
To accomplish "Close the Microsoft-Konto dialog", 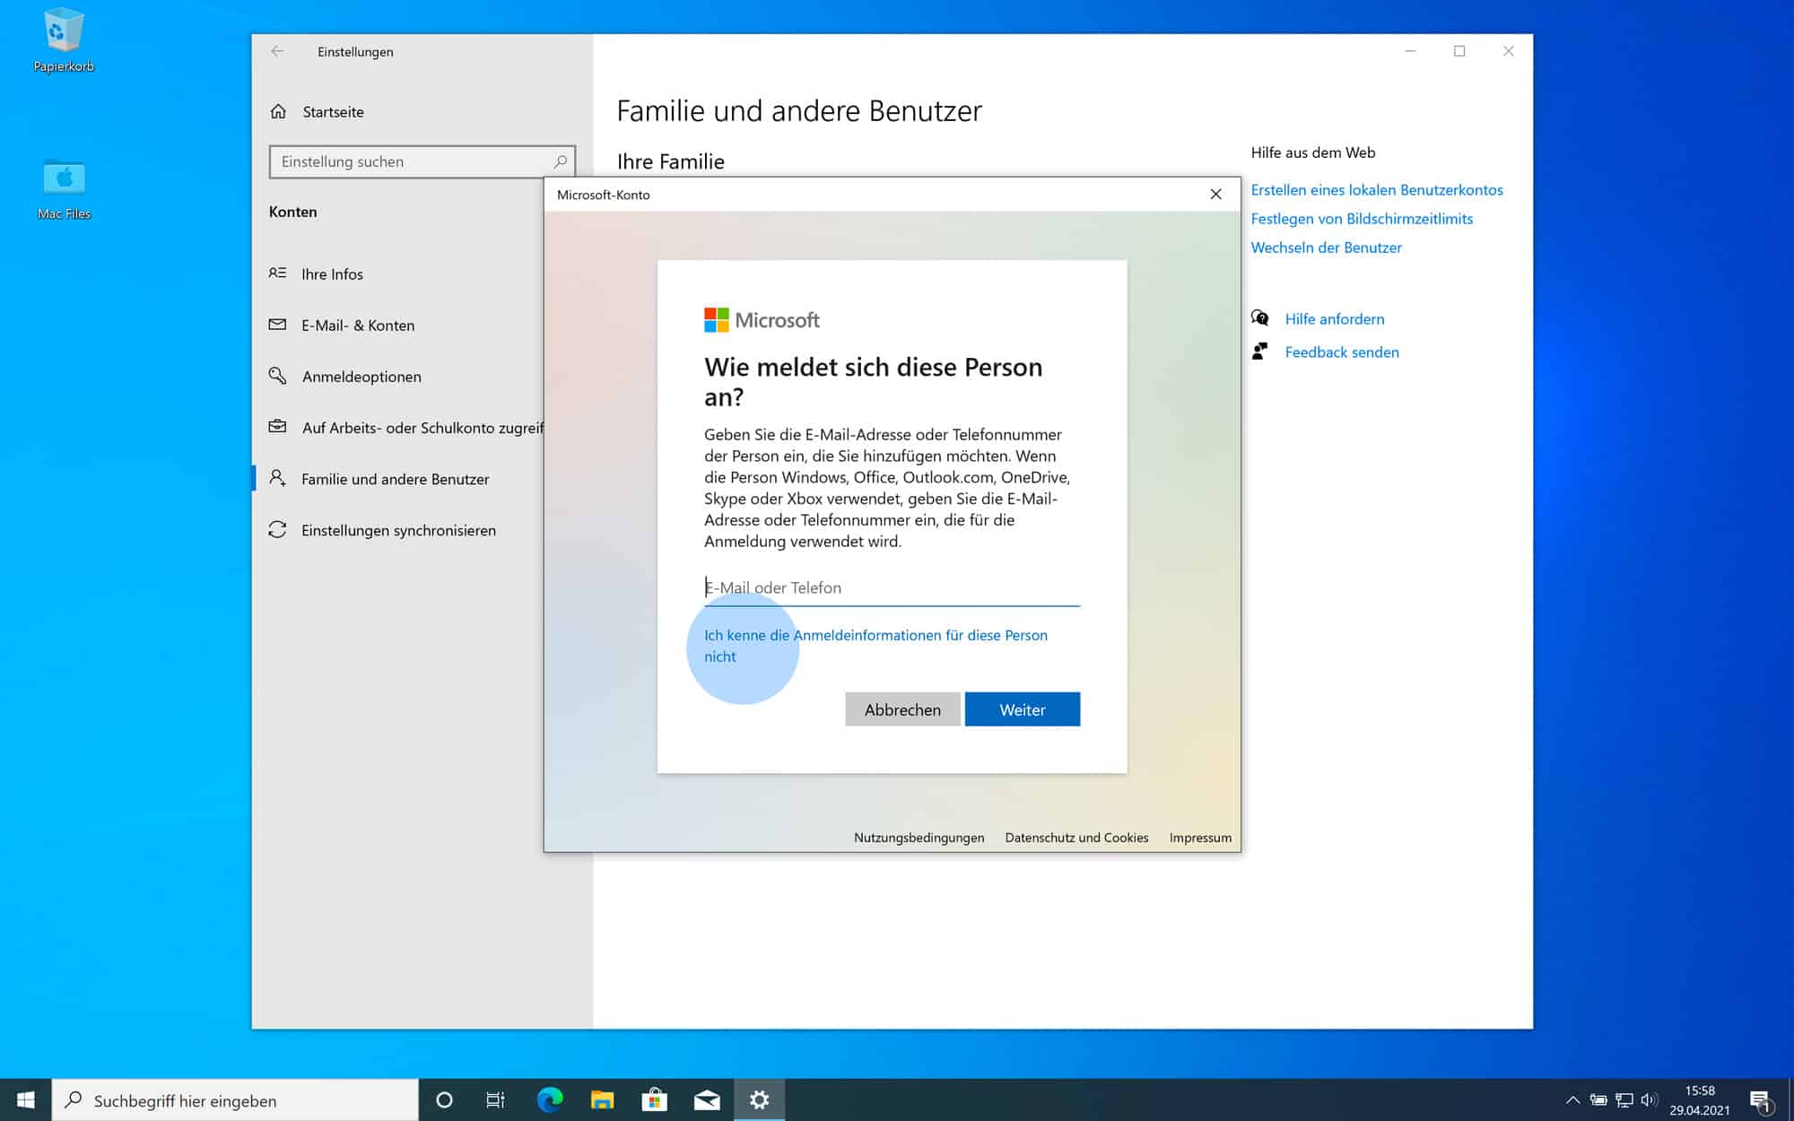I will [x=1215, y=195].
